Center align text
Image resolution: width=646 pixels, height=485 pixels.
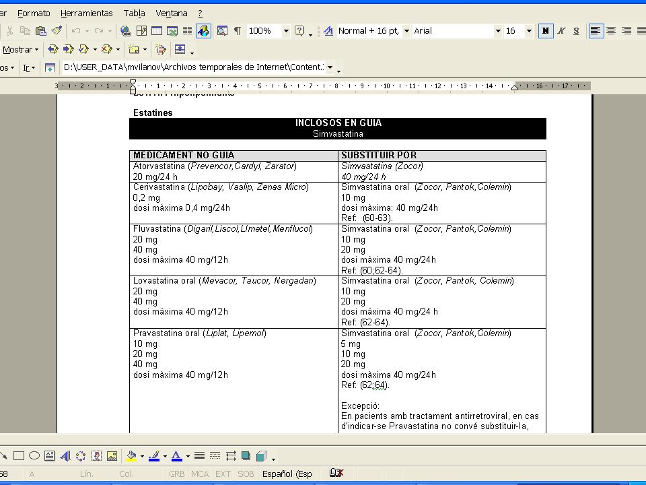point(611,31)
